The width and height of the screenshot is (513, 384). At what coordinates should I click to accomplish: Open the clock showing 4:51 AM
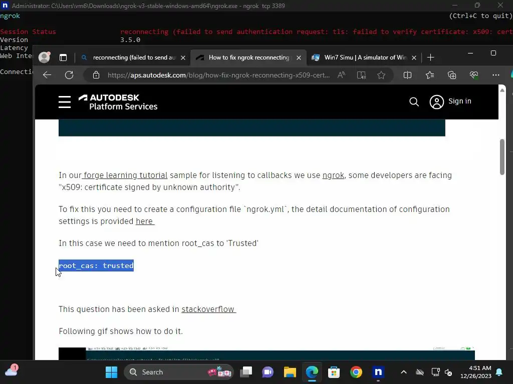point(476,372)
